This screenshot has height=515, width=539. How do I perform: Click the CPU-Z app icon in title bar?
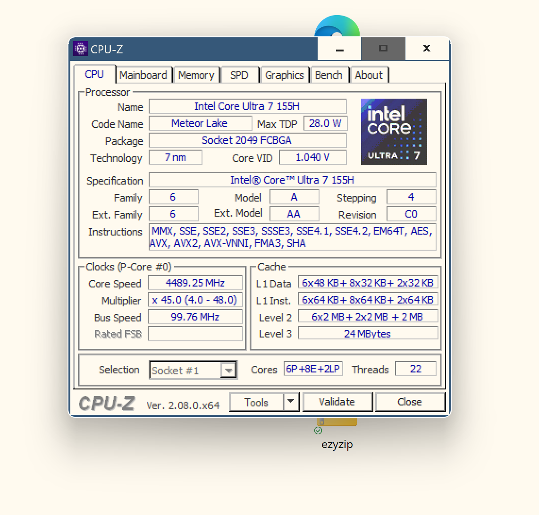coord(80,49)
